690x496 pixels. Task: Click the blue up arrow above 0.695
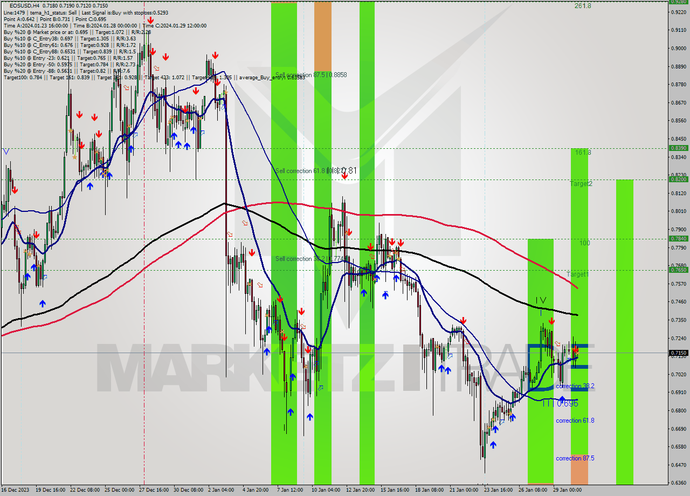[562, 398]
